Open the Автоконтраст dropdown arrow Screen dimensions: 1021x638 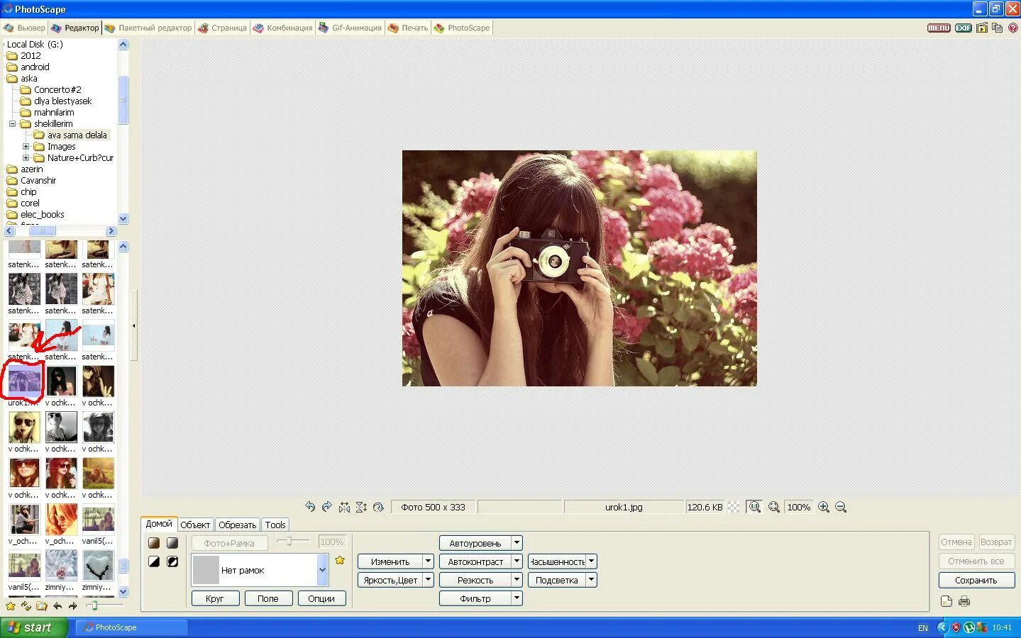coord(517,561)
